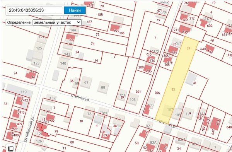Click parcel label 413
Image resolution: width=232 pixels, height=152 pixels.
22,112
